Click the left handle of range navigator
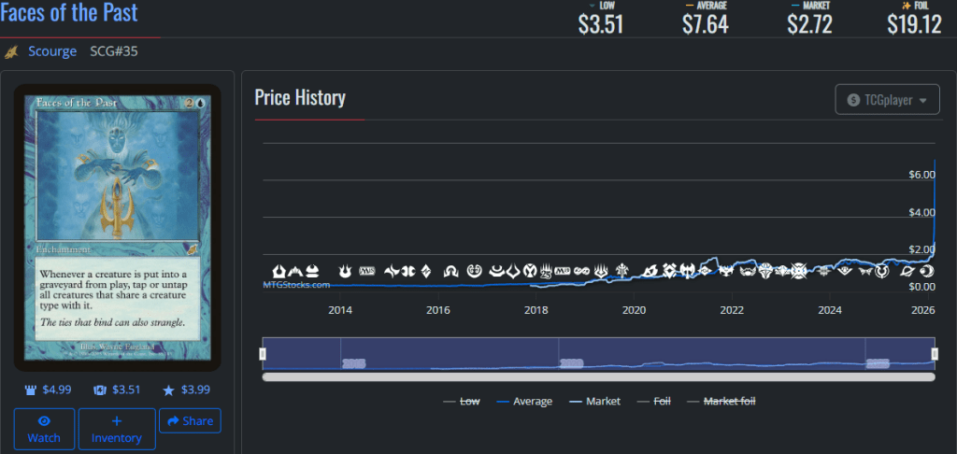Image resolution: width=957 pixels, height=454 pixels. click(263, 353)
